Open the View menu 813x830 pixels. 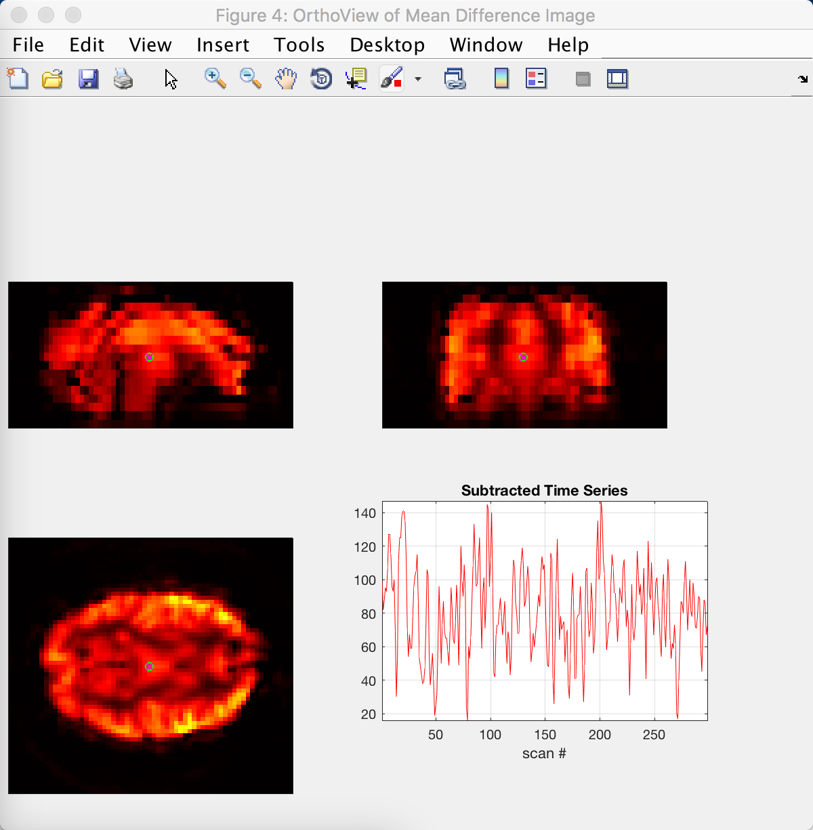(x=150, y=45)
